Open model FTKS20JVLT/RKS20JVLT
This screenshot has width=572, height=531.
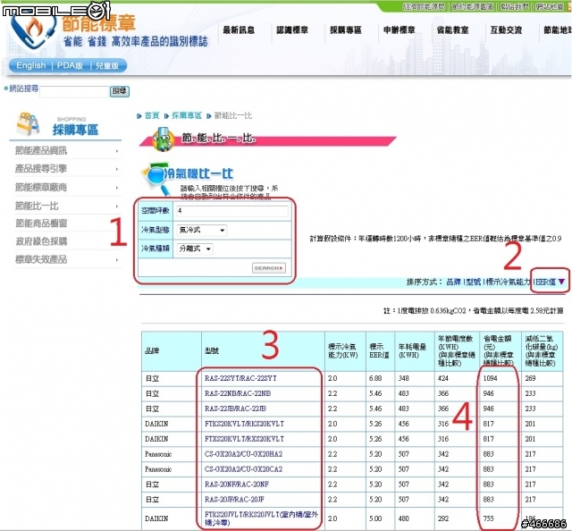pos(261,518)
